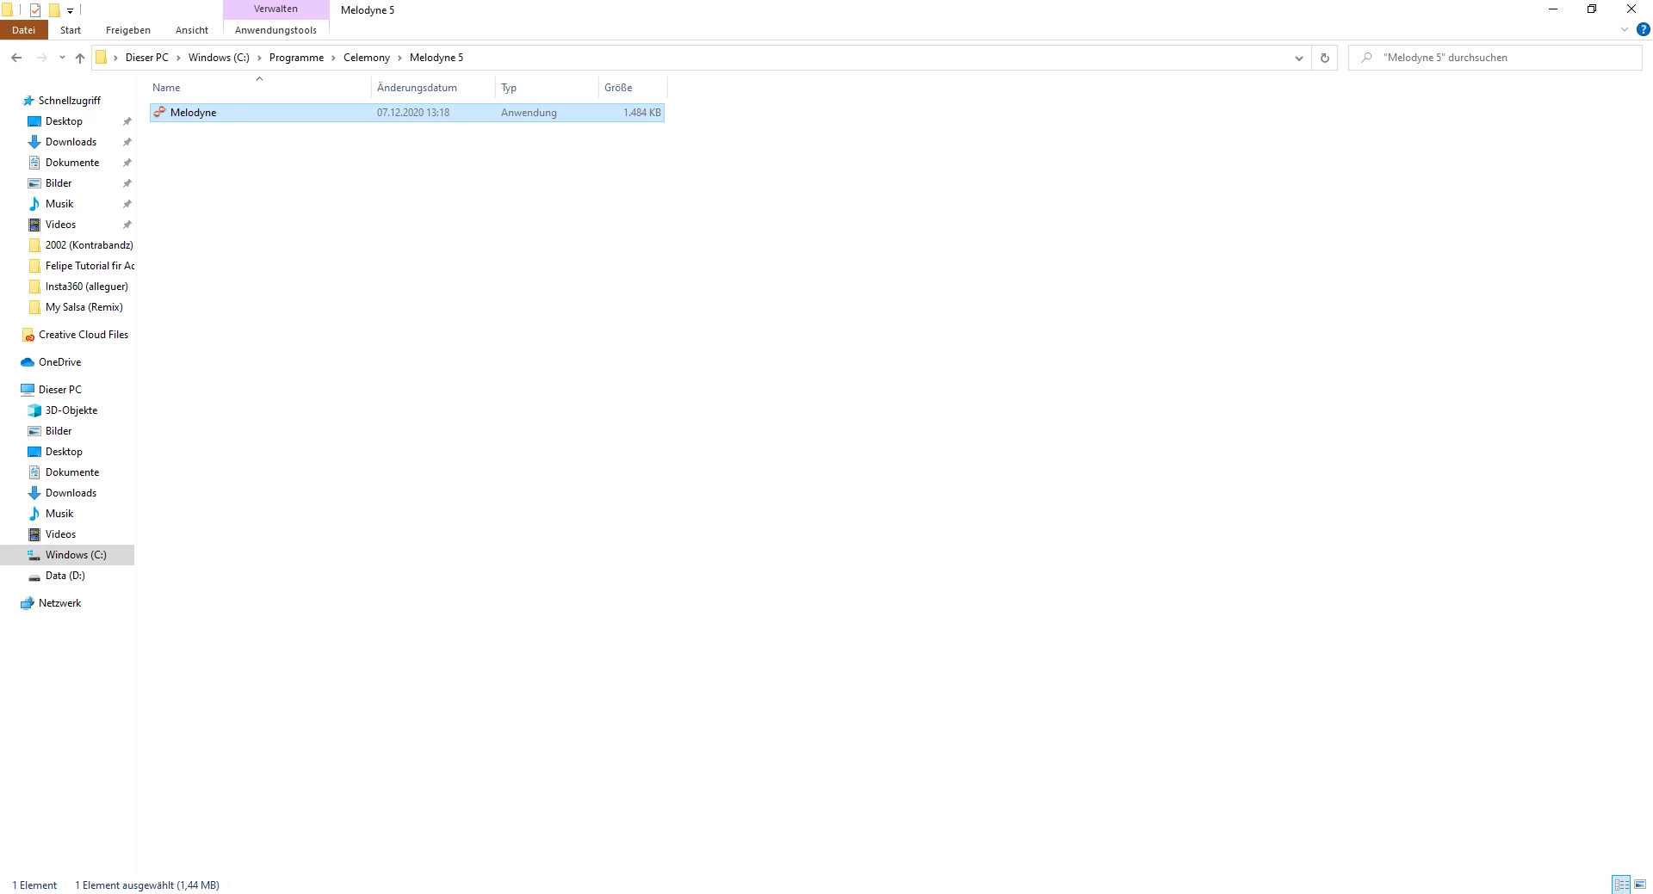This screenshot has height=894, width=1653.
Task: Expand the ribbon with the chevron
Action: pyautogui.click(x=1625, y=29)
